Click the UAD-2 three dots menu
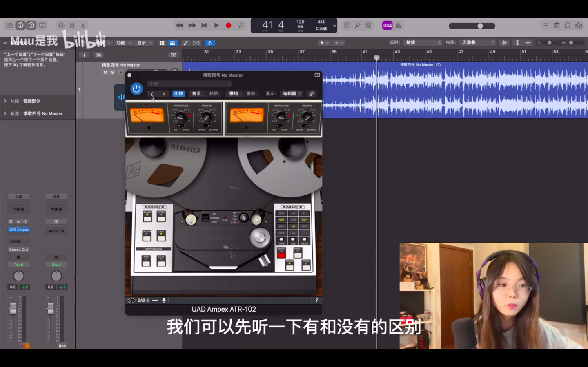Viewport: 588px width, 367px height. coord(155,300)
